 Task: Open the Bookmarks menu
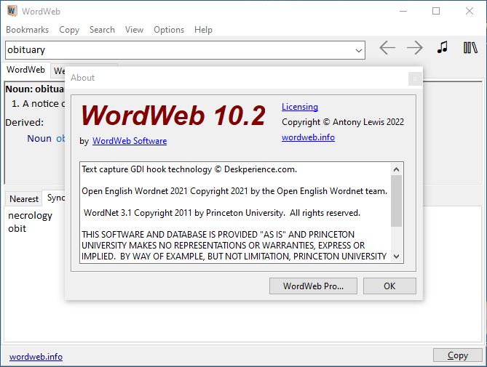click(28, 30)
